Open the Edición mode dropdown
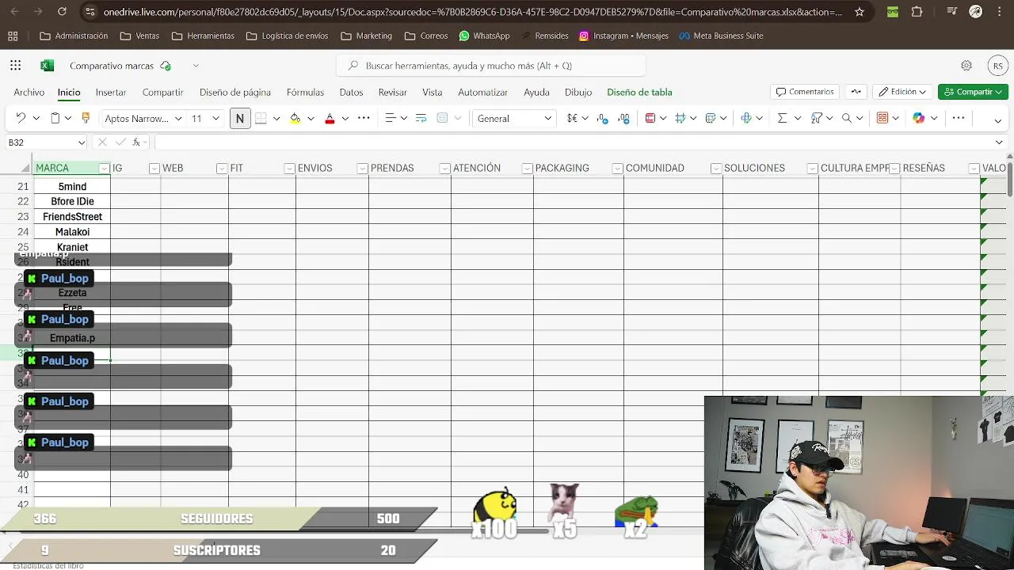This screenshot has height=570, width=1014. (902, 92)
